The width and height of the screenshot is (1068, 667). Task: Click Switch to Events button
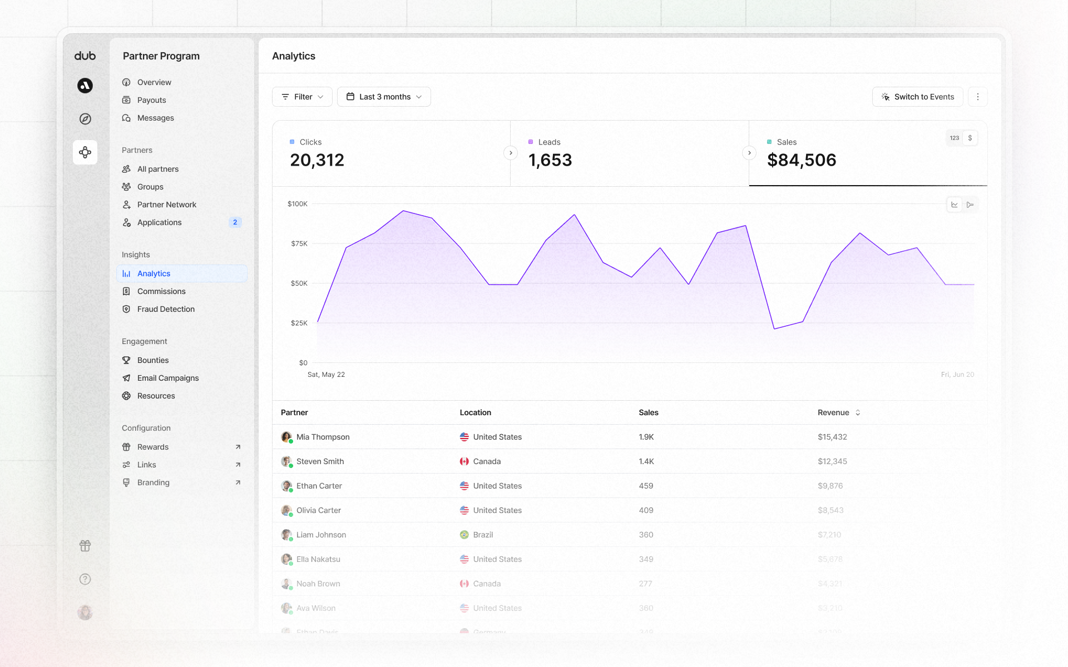coord(917,97)
